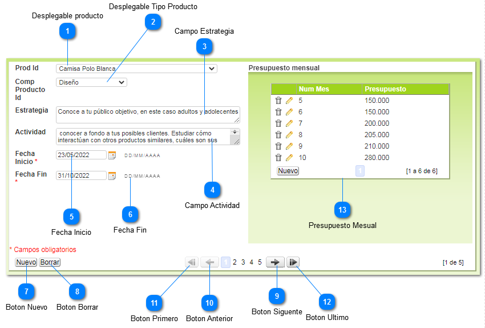Edit the Num Mes 6 budget row

[289, 112]
